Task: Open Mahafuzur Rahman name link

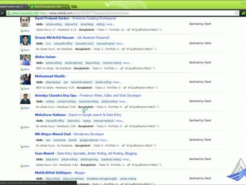Action: point(50,115)
